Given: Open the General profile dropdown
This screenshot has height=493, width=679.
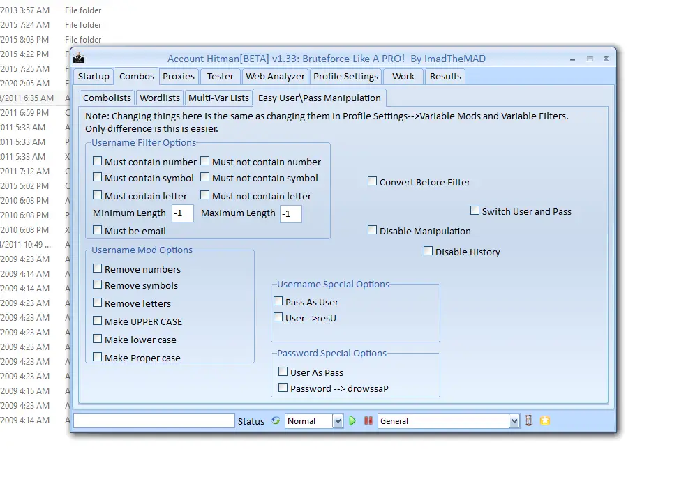Looking at the screenshot, I should click(514, 420).
